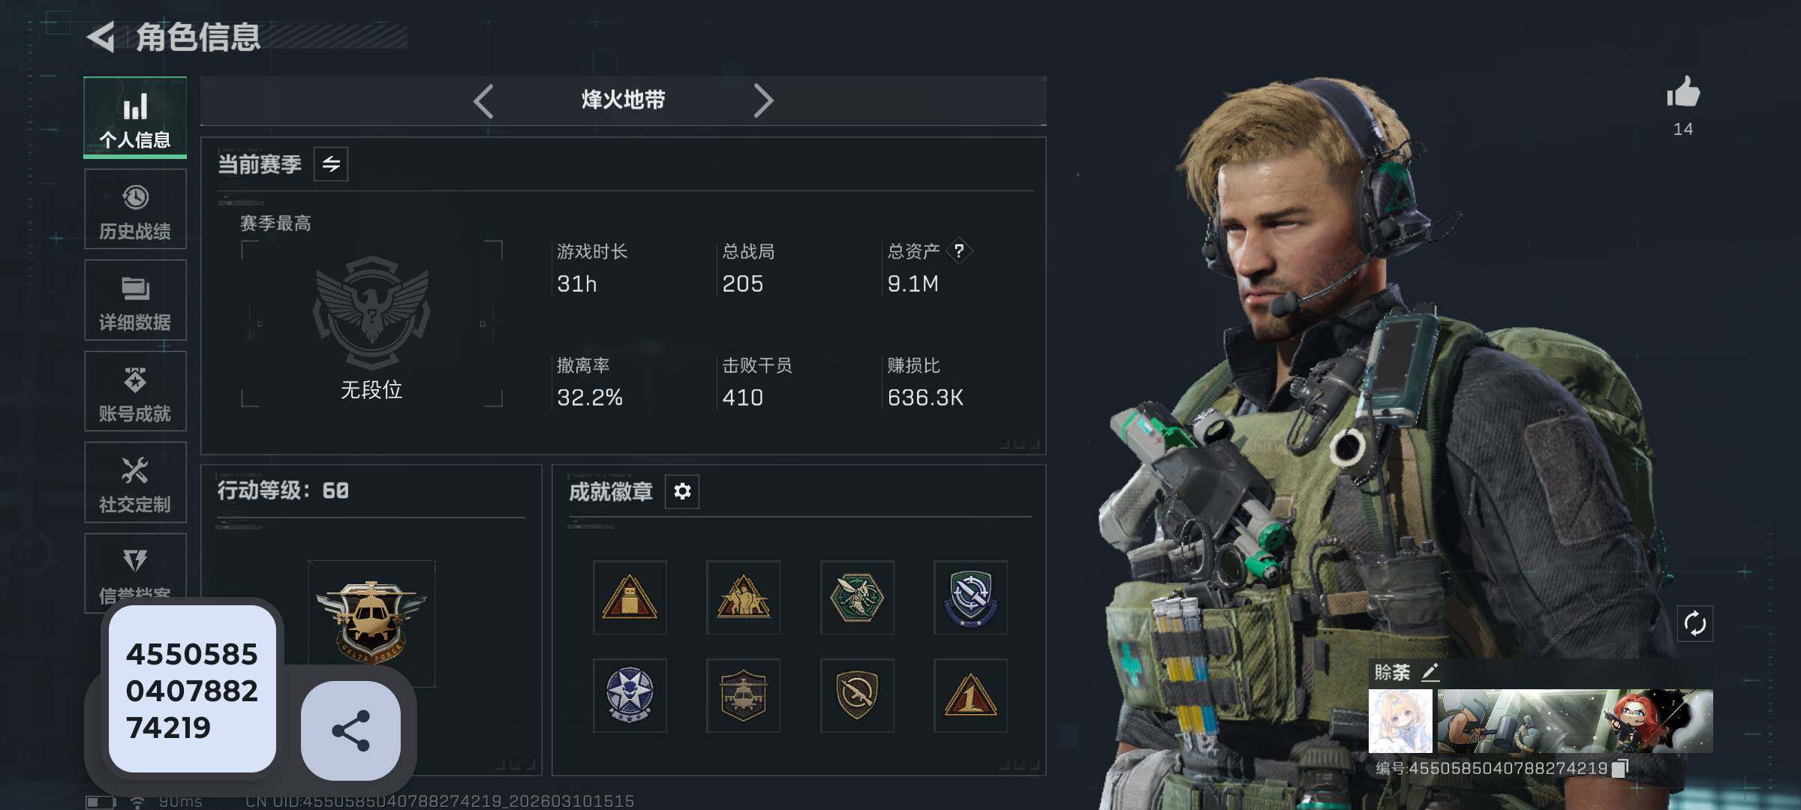Toggle season switch next to 当前赛季
1801x810 pixels.
pyautogui.click(x=331, y=164)
